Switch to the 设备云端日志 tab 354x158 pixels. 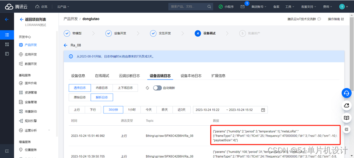point(160,76)
